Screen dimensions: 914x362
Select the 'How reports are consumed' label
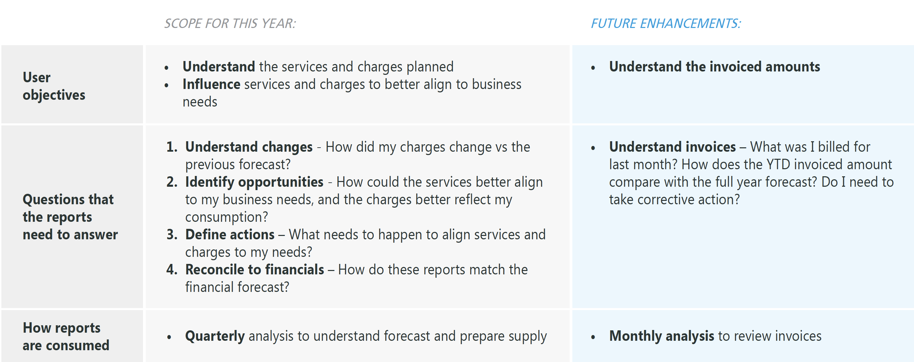[x=66, y=336]
